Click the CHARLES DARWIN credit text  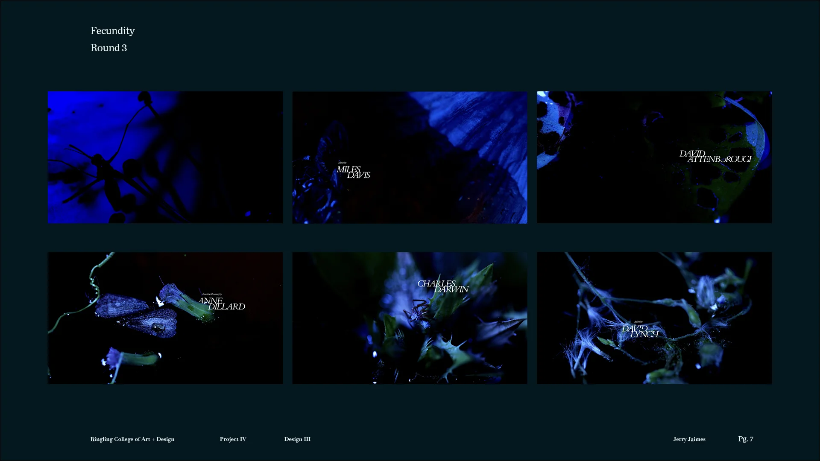click(442, 286)
